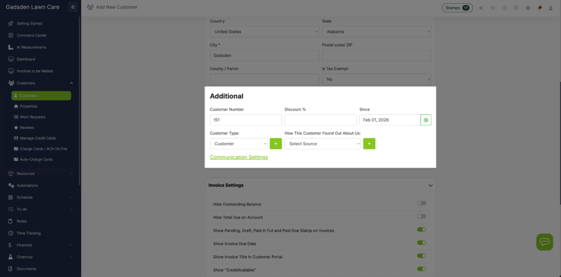561x277 pixels.
Task: Open Work Requests in sidebar
Action: click(32, 117)
